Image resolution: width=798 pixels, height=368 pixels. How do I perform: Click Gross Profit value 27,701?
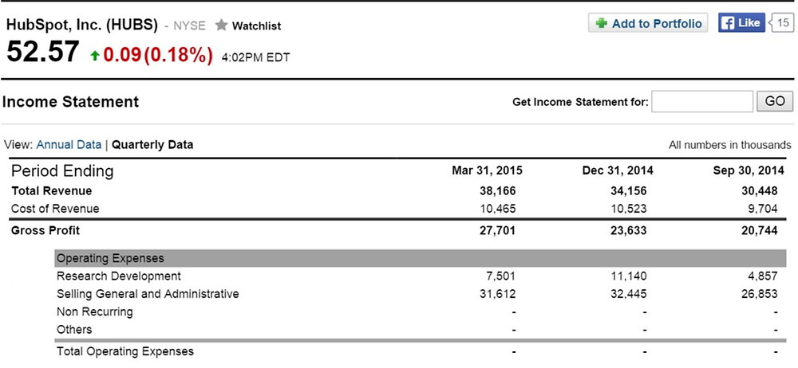(497, 231)
